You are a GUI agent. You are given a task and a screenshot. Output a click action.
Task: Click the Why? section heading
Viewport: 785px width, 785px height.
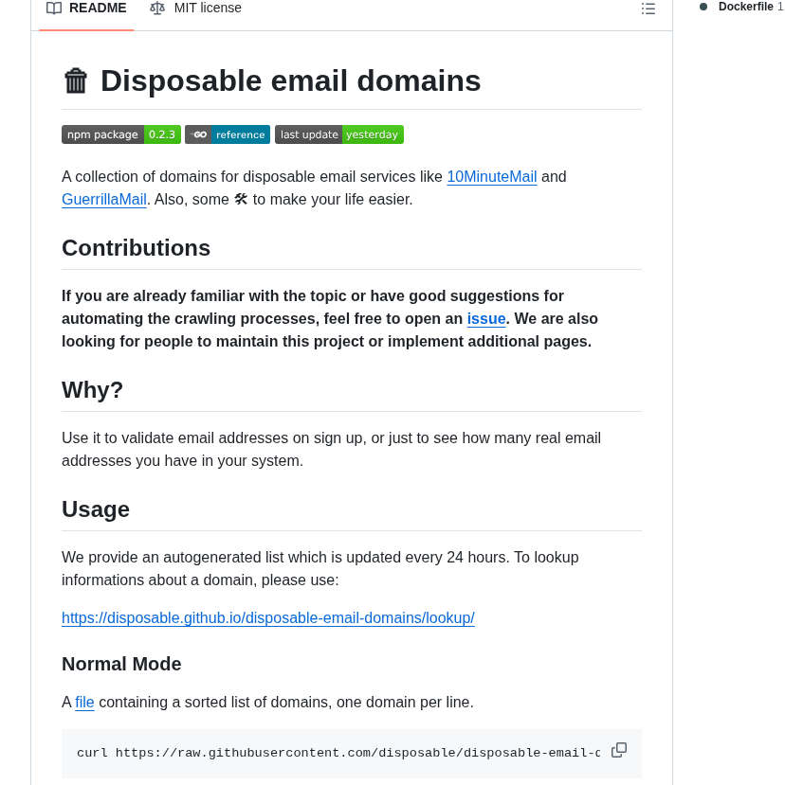93,390
